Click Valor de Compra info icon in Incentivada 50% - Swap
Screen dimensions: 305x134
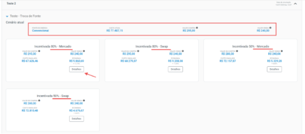39,100
